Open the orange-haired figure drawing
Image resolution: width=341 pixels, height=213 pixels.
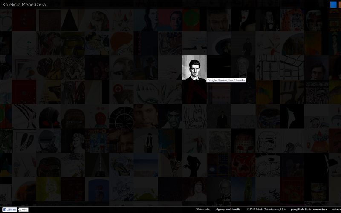121,43
